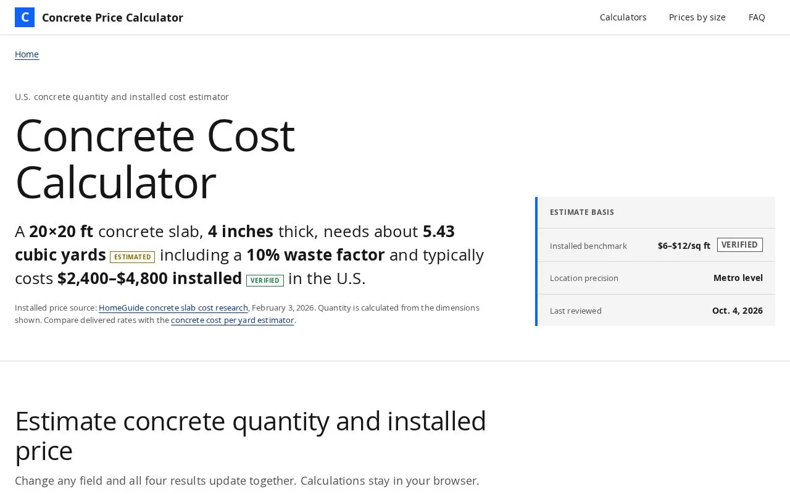The width and height of the screenshot is (790, 494).
Task: Click 'Estimate concrete quantity and installed price' heading
Action: pyautogui.click(x=251, y=436)
